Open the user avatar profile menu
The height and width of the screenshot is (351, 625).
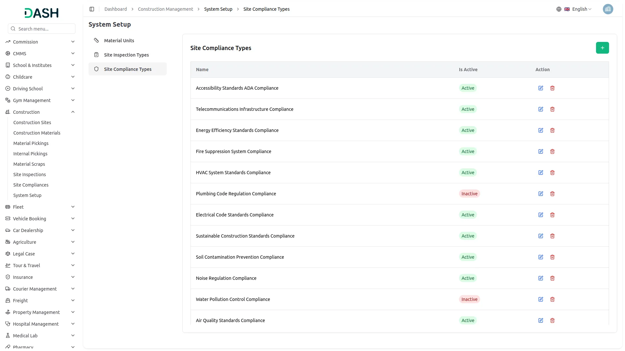click(x=608, y=9)
